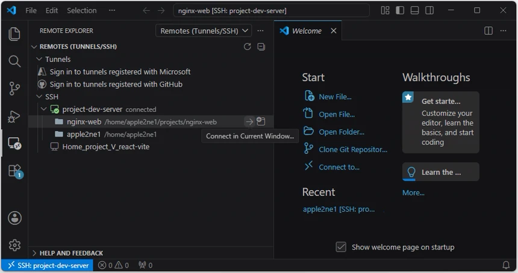Open Learn the fundamentals walkthrough card
This screenshot has height=273, width=518.
441,172
